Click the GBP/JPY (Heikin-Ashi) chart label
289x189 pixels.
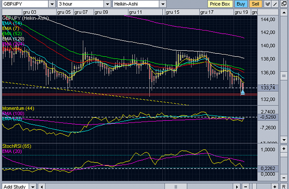coord(25,18)
